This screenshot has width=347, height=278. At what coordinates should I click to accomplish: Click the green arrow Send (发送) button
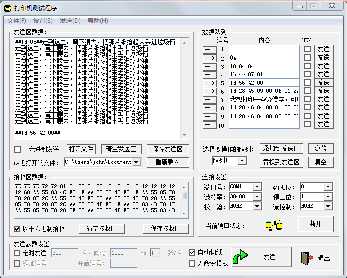coord(261,257)
